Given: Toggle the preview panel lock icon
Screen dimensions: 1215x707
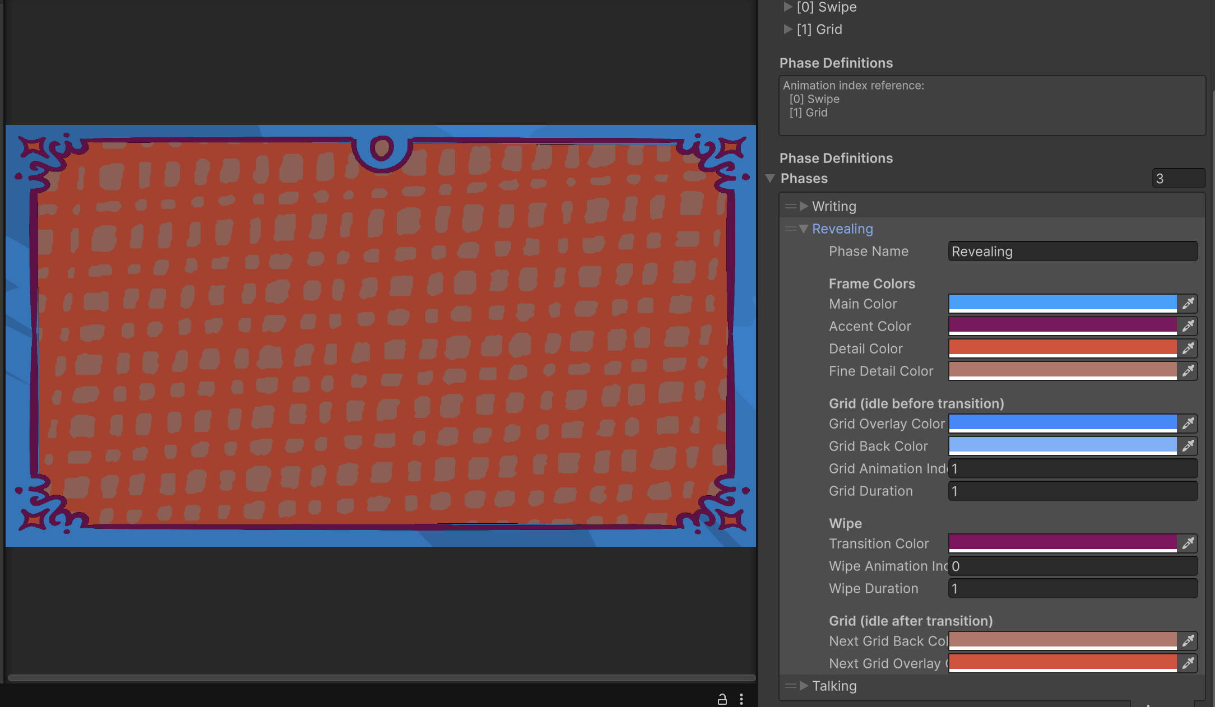Looking at the screenshot, I should point(722,699).
